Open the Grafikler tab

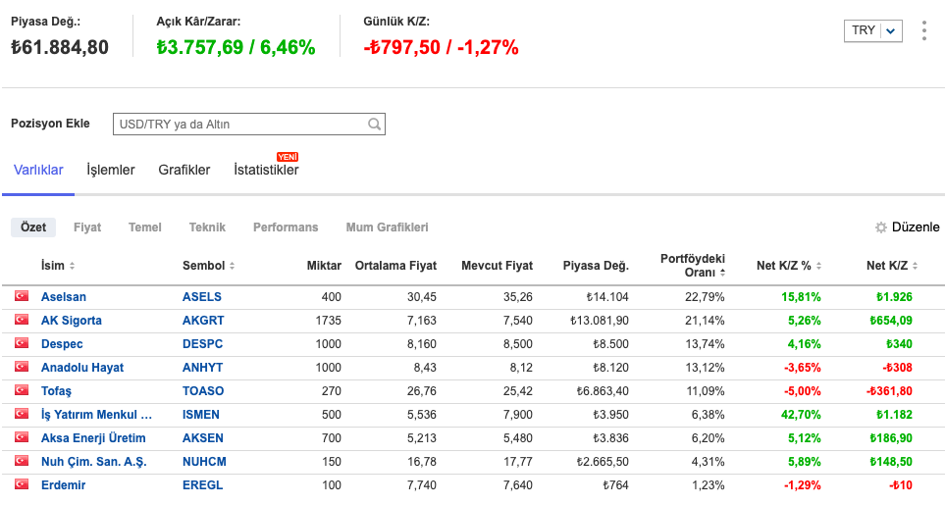point(184,170)
